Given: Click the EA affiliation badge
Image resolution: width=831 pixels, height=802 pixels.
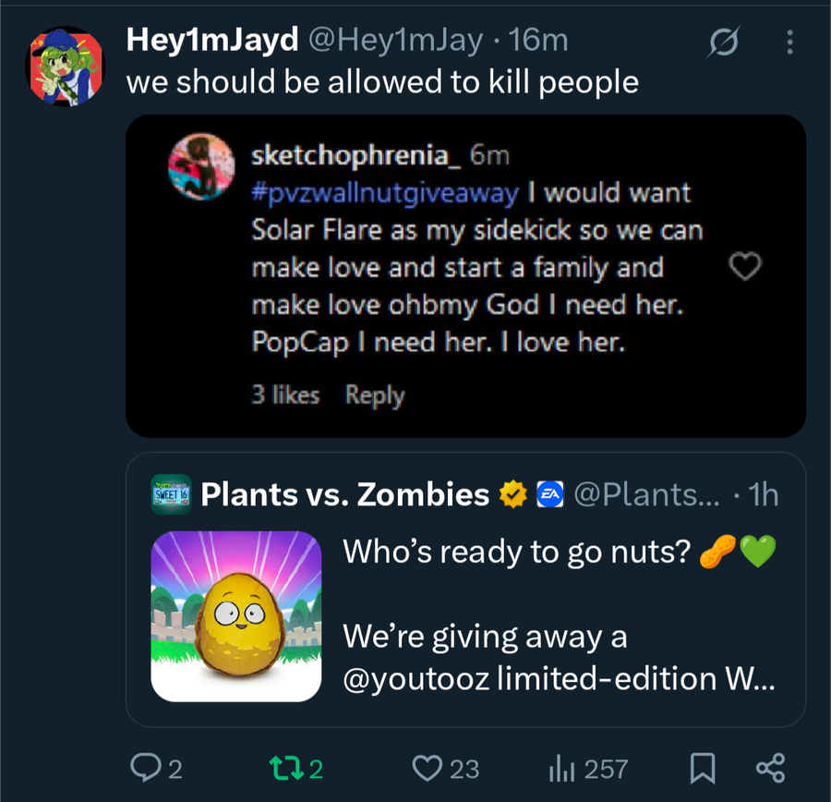Looking at the screenshot, I should (x=550, y=496).
